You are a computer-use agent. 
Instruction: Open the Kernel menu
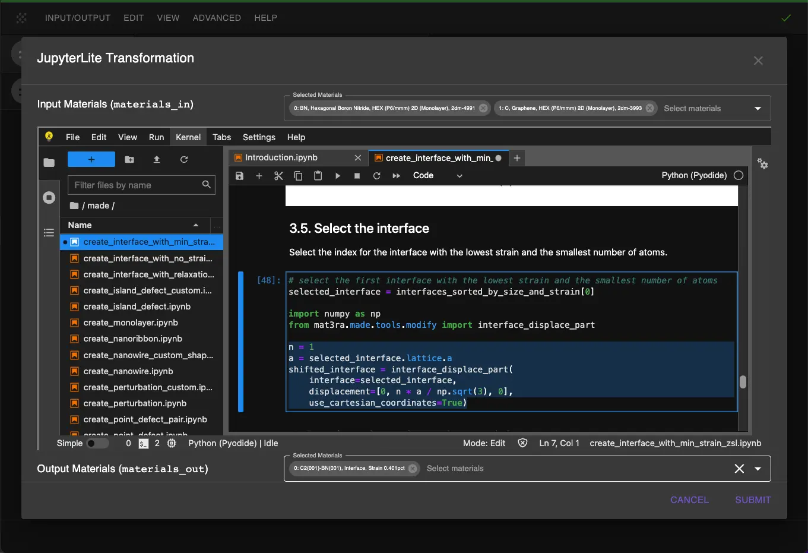point(188,137)
